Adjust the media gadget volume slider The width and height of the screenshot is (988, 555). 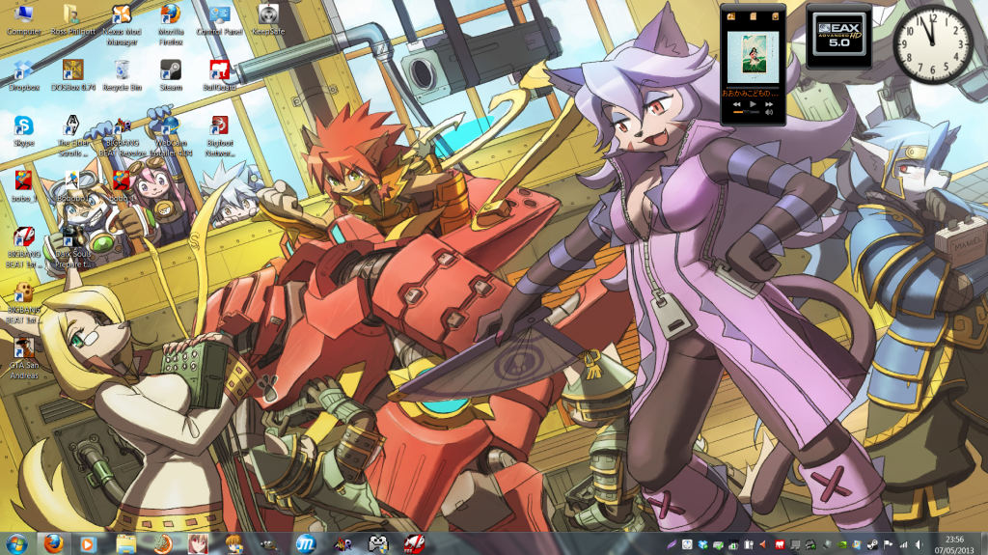pos(746,112)
